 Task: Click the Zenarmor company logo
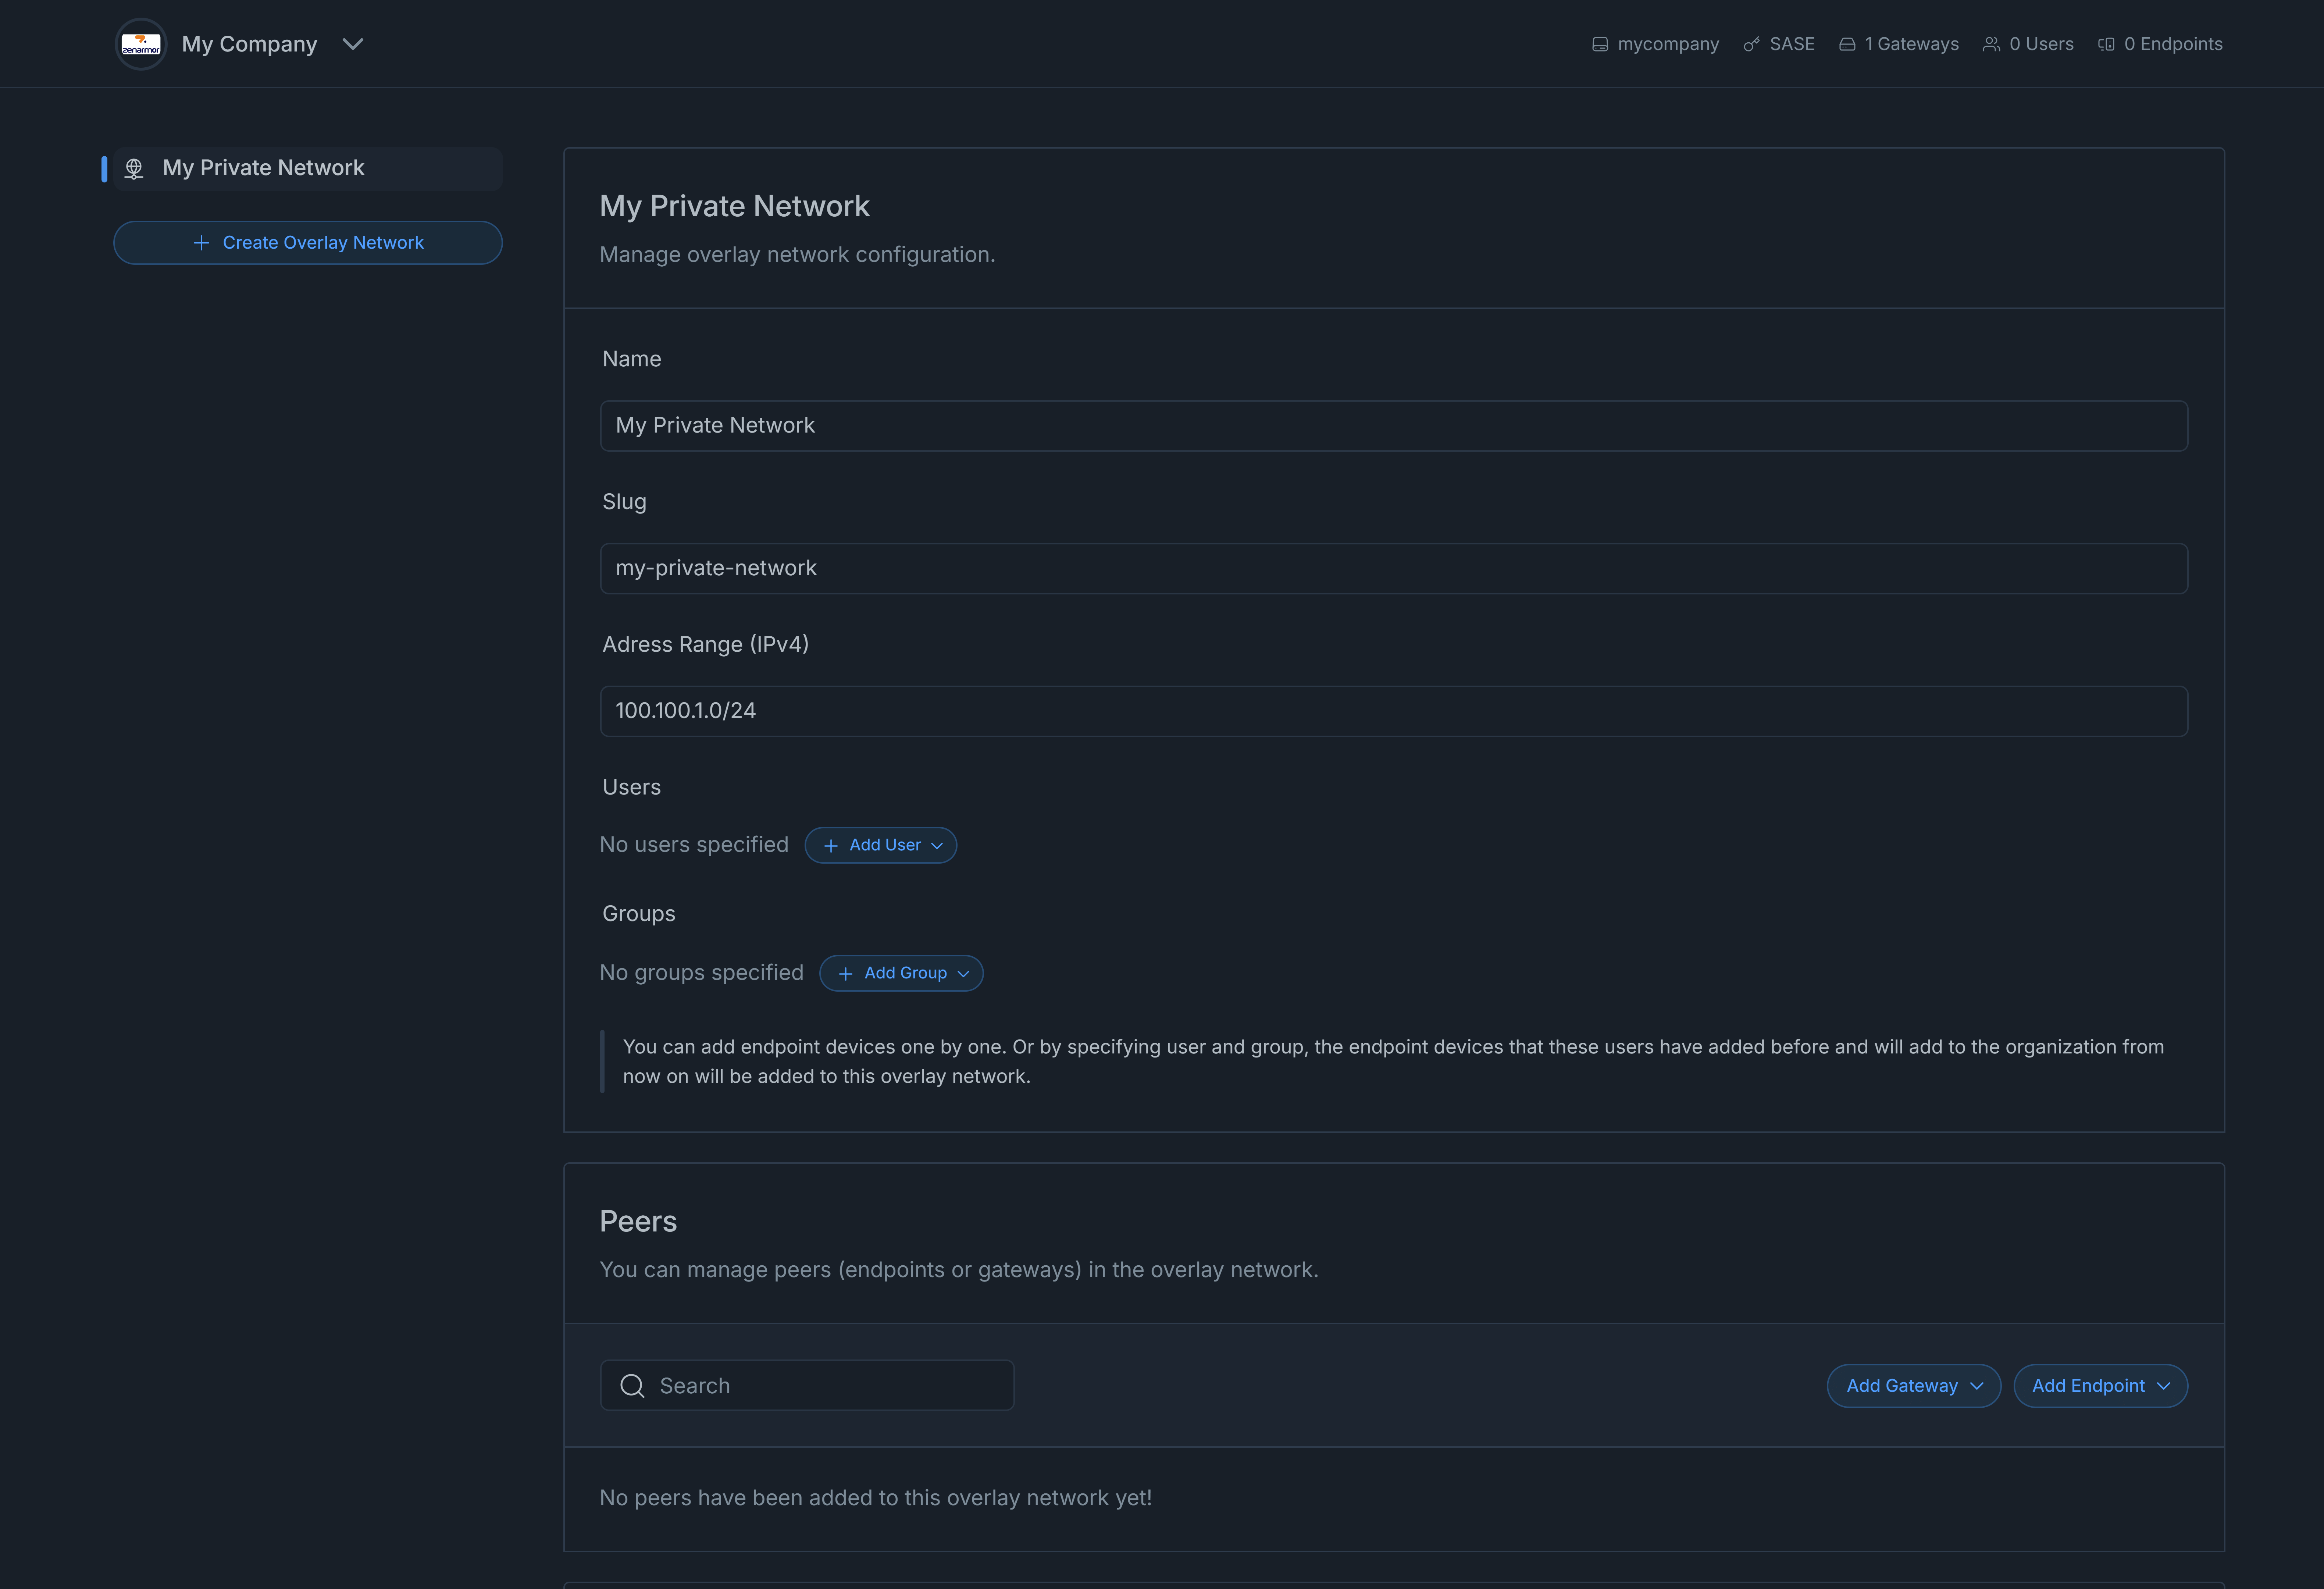click(x=141, y=44)
